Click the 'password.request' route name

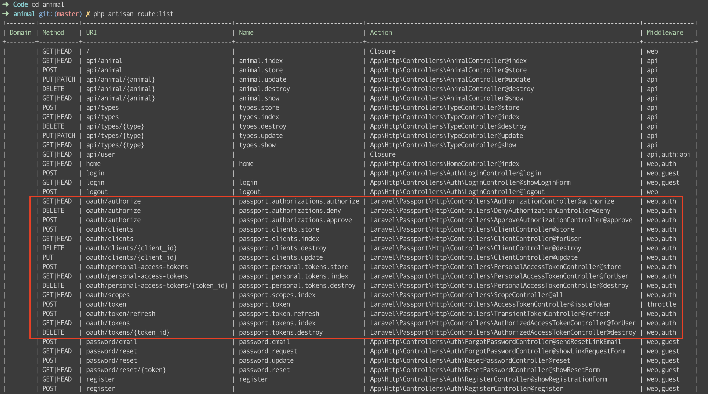click(x=268, y=351)
